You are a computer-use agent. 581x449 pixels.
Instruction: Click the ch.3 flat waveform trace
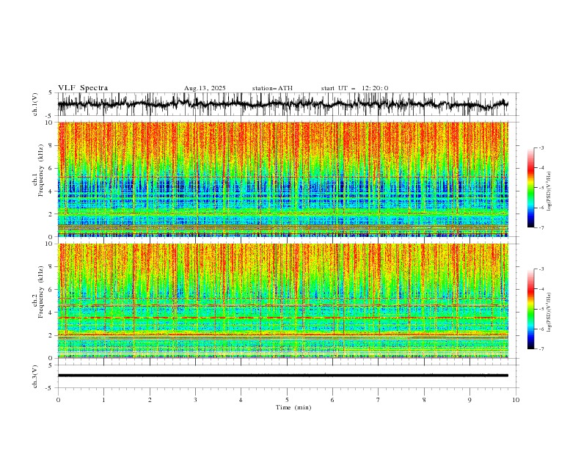283,376
